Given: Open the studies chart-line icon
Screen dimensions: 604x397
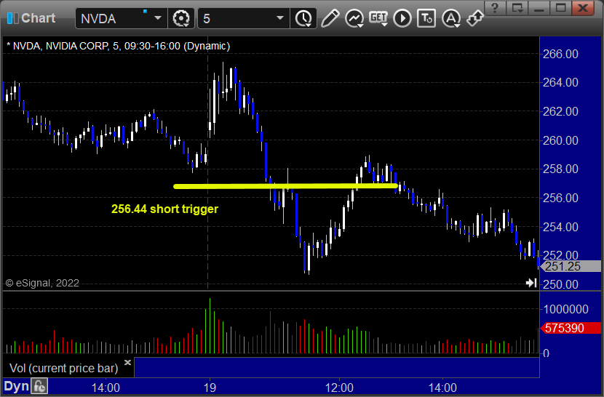Looking at the screenshot, I should coord(354,18).
